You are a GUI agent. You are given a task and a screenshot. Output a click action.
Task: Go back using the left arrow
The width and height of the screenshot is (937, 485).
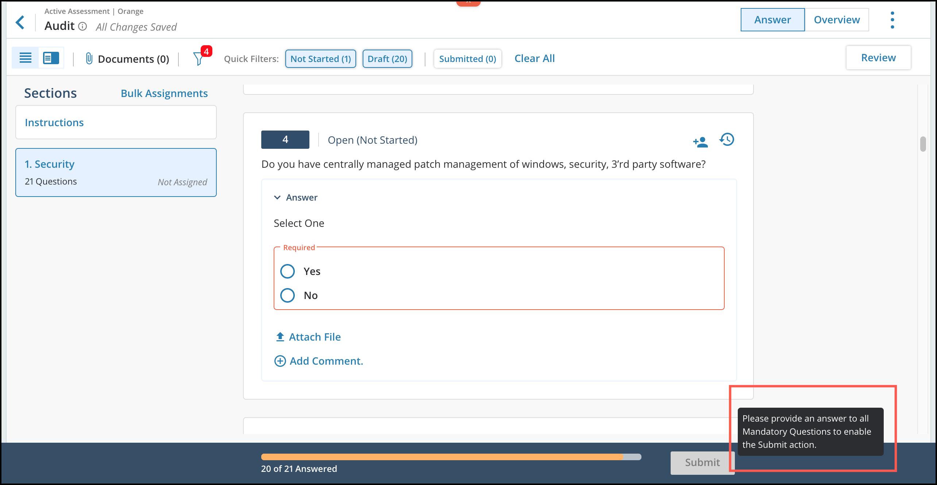[x=20, y=22]
